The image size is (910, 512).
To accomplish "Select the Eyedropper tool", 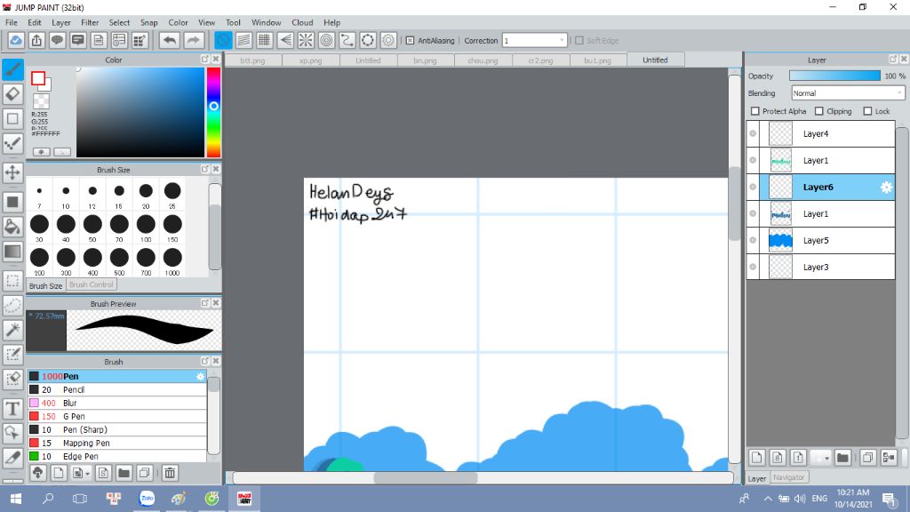I will pos(12,458).
